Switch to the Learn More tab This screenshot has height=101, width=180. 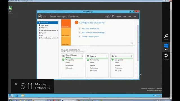pos(66,41)
